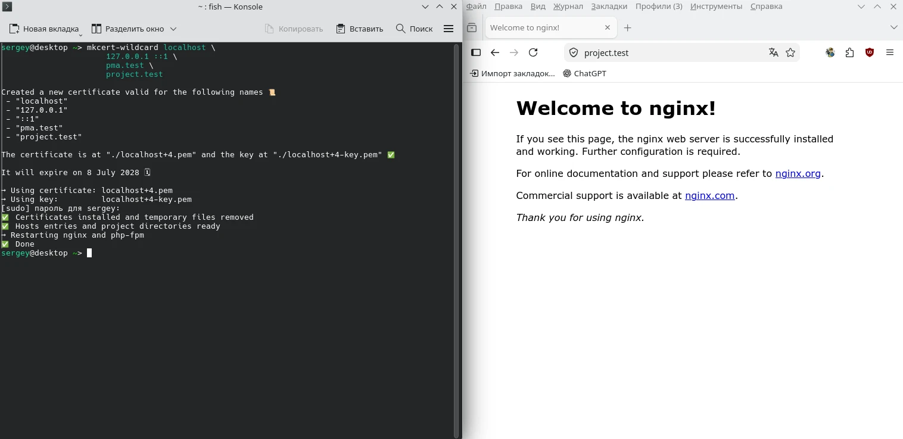Viewport: 903px width, 439px height.
Task: Click the browser Back arrow
Action: pyautogui.click(x=495, y=52)
